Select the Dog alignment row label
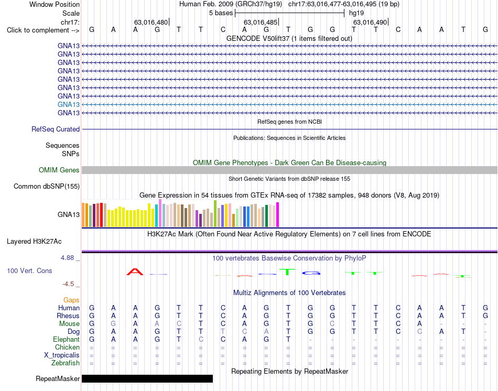The height and width of the screenshot is (391, 498). (x=74, y=332)
